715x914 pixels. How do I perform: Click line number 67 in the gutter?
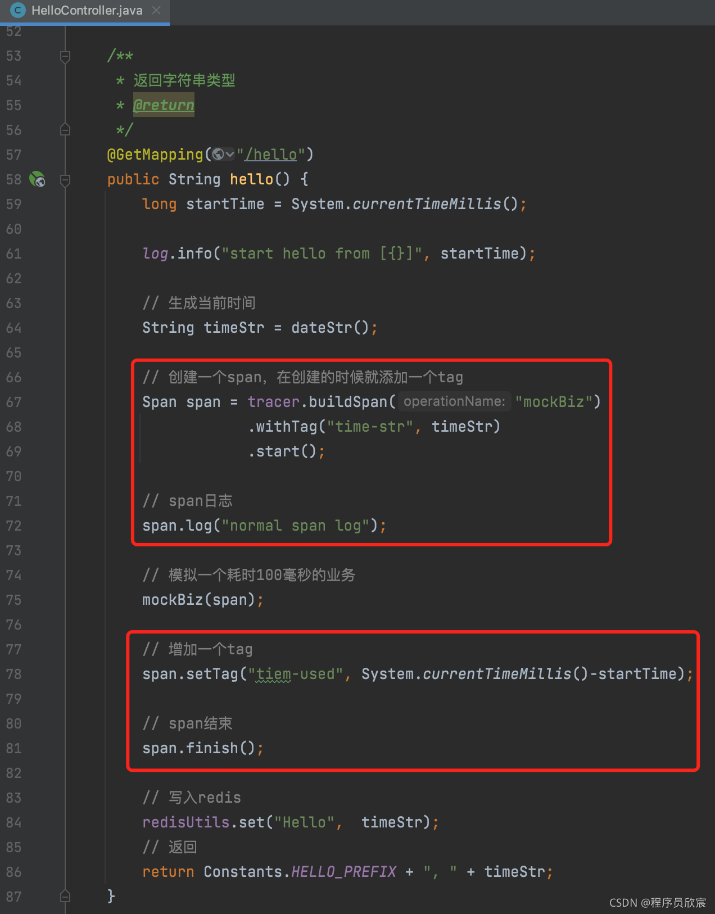(14, 402)
